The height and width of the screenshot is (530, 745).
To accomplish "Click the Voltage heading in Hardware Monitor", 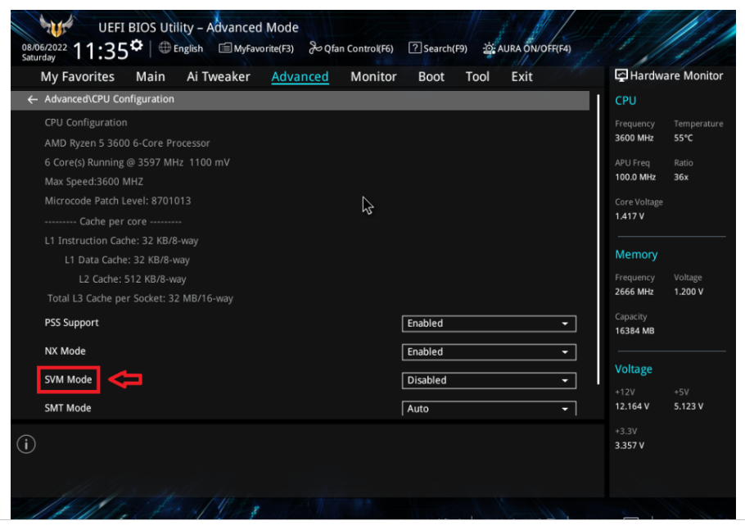I will pos(634,369).
